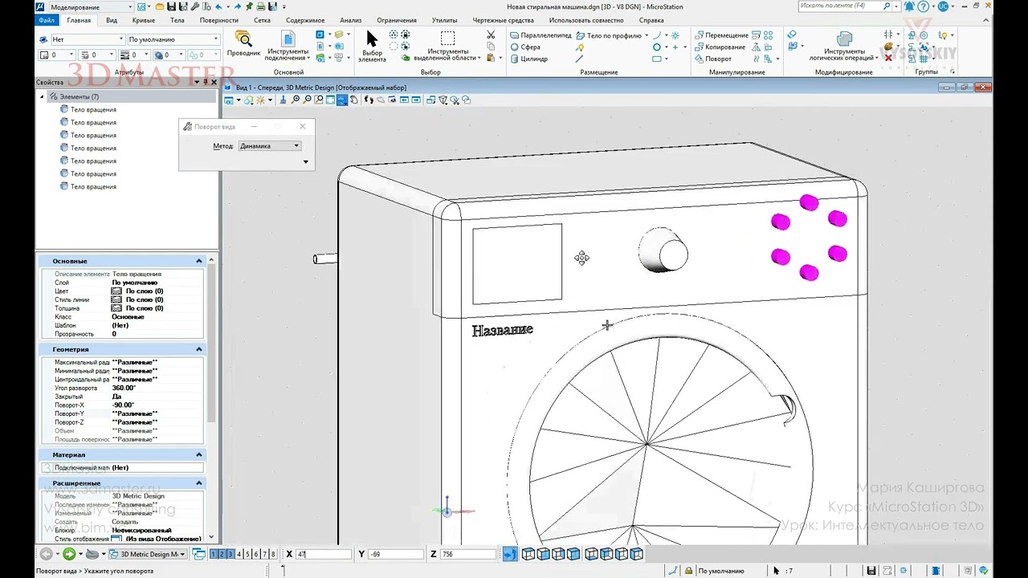Open the Проводник (Explorer) tool
1028x578 pixels.
click(x=243, y=43)
